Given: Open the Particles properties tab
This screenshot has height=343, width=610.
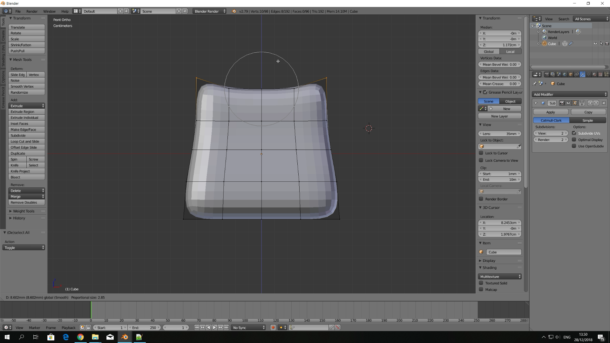Looking at the screenshot, I should coord(607,74).
